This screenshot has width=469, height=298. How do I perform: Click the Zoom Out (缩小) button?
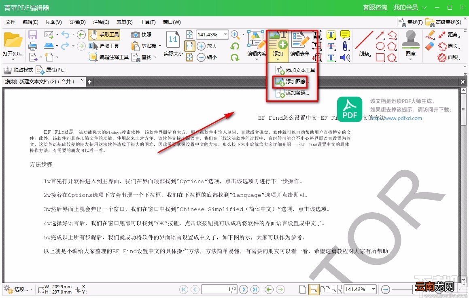[x=207, y=57]
